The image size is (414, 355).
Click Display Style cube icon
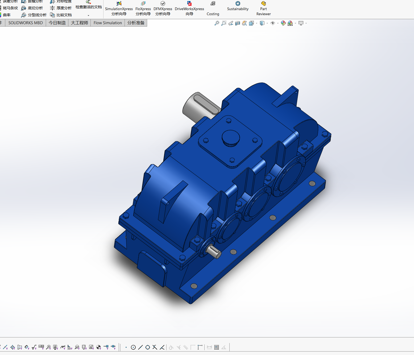(x=262, y=23)
